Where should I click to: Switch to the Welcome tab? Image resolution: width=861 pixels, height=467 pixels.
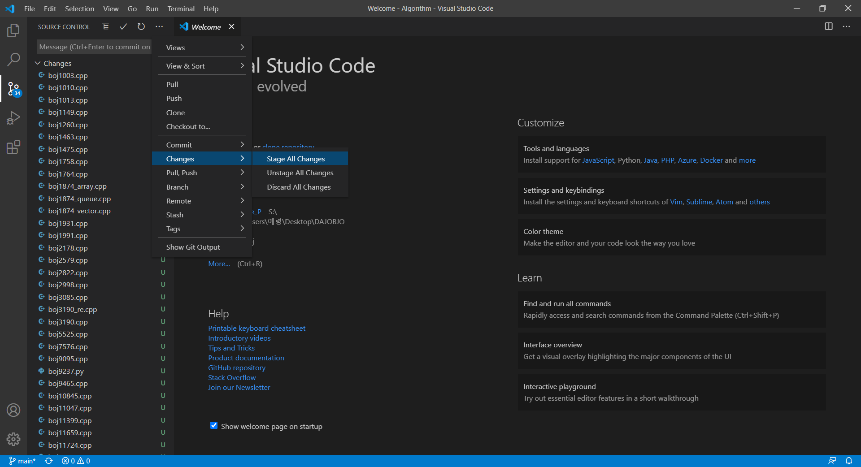click(x=206, y=27)
